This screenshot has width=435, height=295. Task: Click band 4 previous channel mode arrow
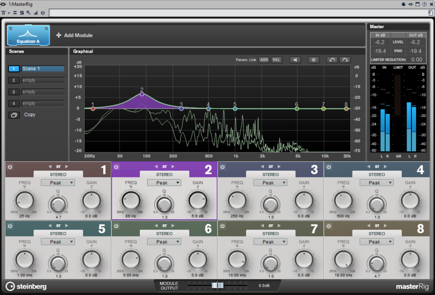369,167
